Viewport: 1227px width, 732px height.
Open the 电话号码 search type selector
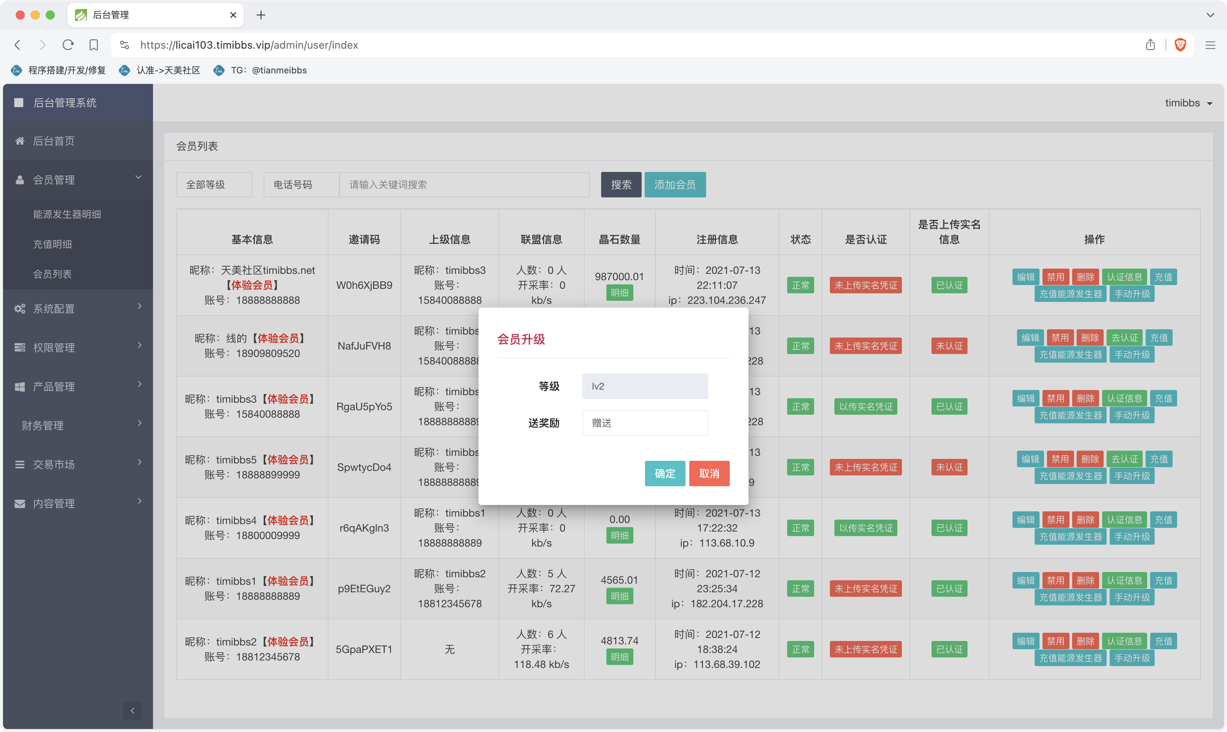[x=301, y=184]
